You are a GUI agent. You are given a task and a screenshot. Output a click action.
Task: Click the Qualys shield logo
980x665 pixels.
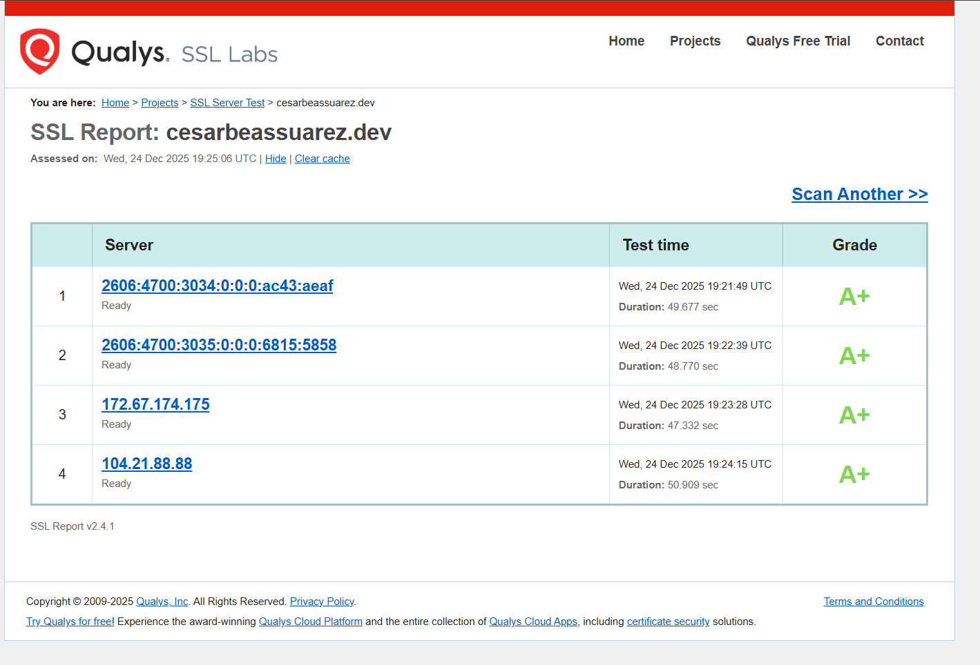[39, 51]
